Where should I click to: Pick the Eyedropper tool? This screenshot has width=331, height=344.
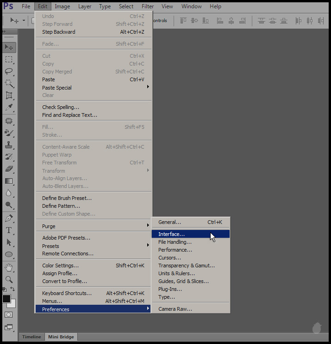coord(9,108)
